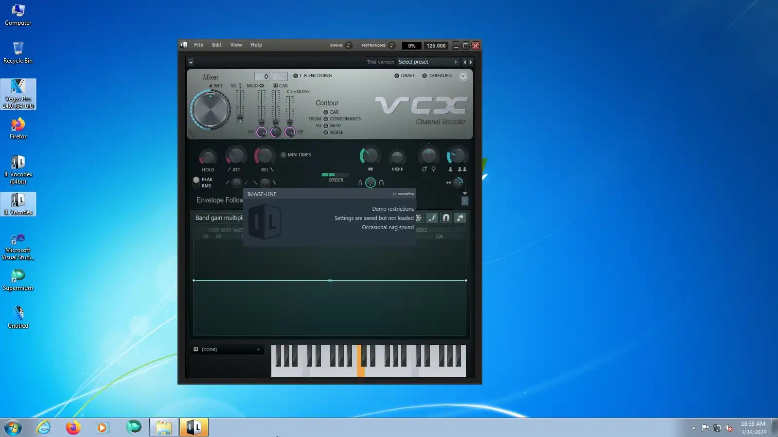Screen dimensions: 778x437
Task: Click the Noise high-pass knob
Action: coord(290,132)
